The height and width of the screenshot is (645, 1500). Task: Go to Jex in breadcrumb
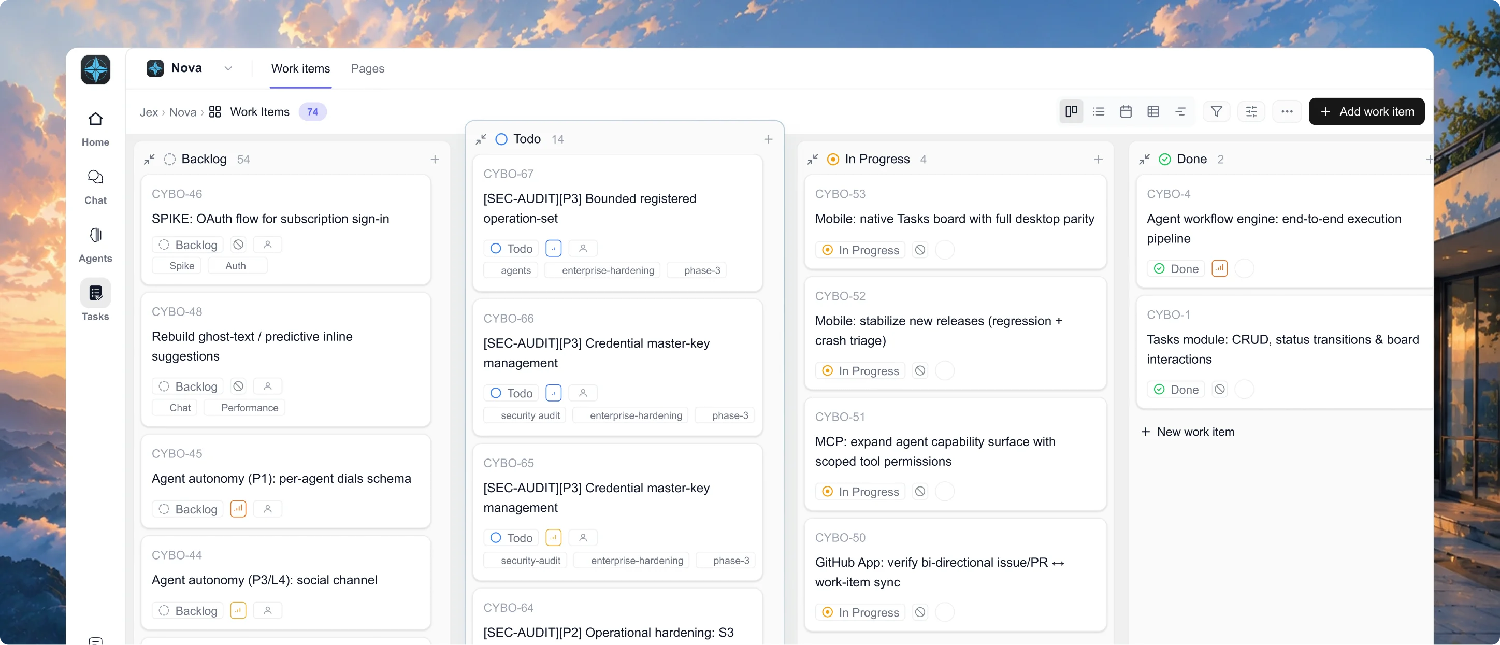[x=149, y=112]
